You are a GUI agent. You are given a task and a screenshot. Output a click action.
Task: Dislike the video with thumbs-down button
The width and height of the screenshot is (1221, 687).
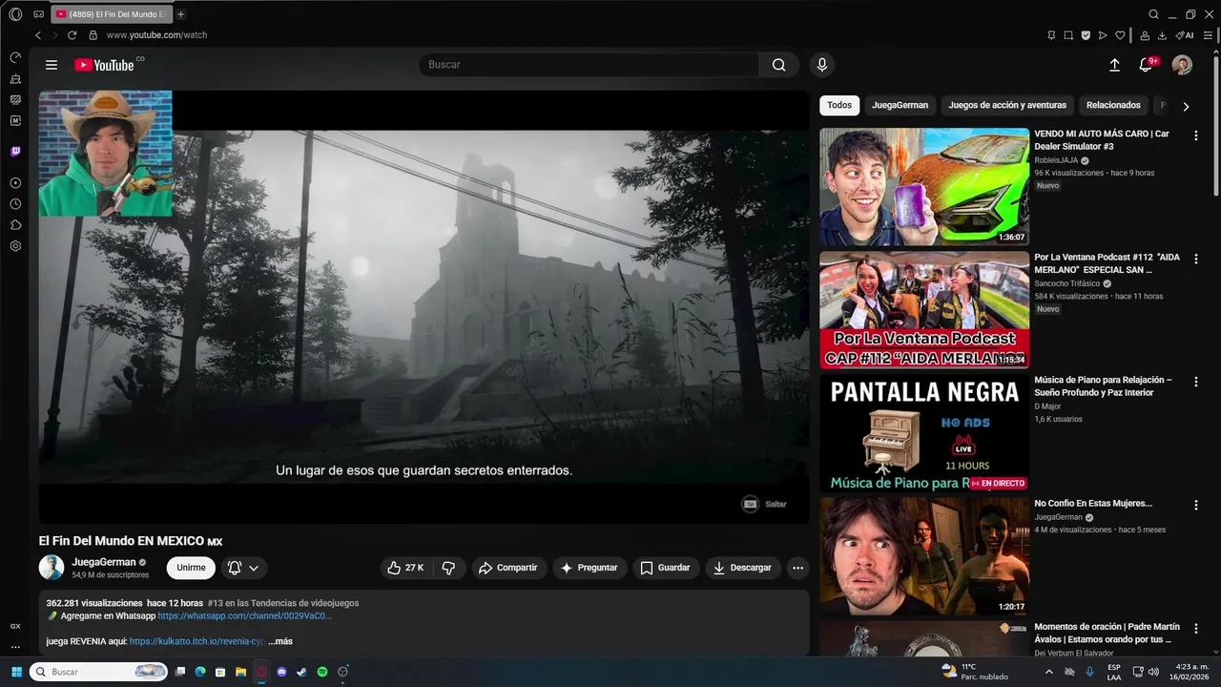[x=448, y=568]
